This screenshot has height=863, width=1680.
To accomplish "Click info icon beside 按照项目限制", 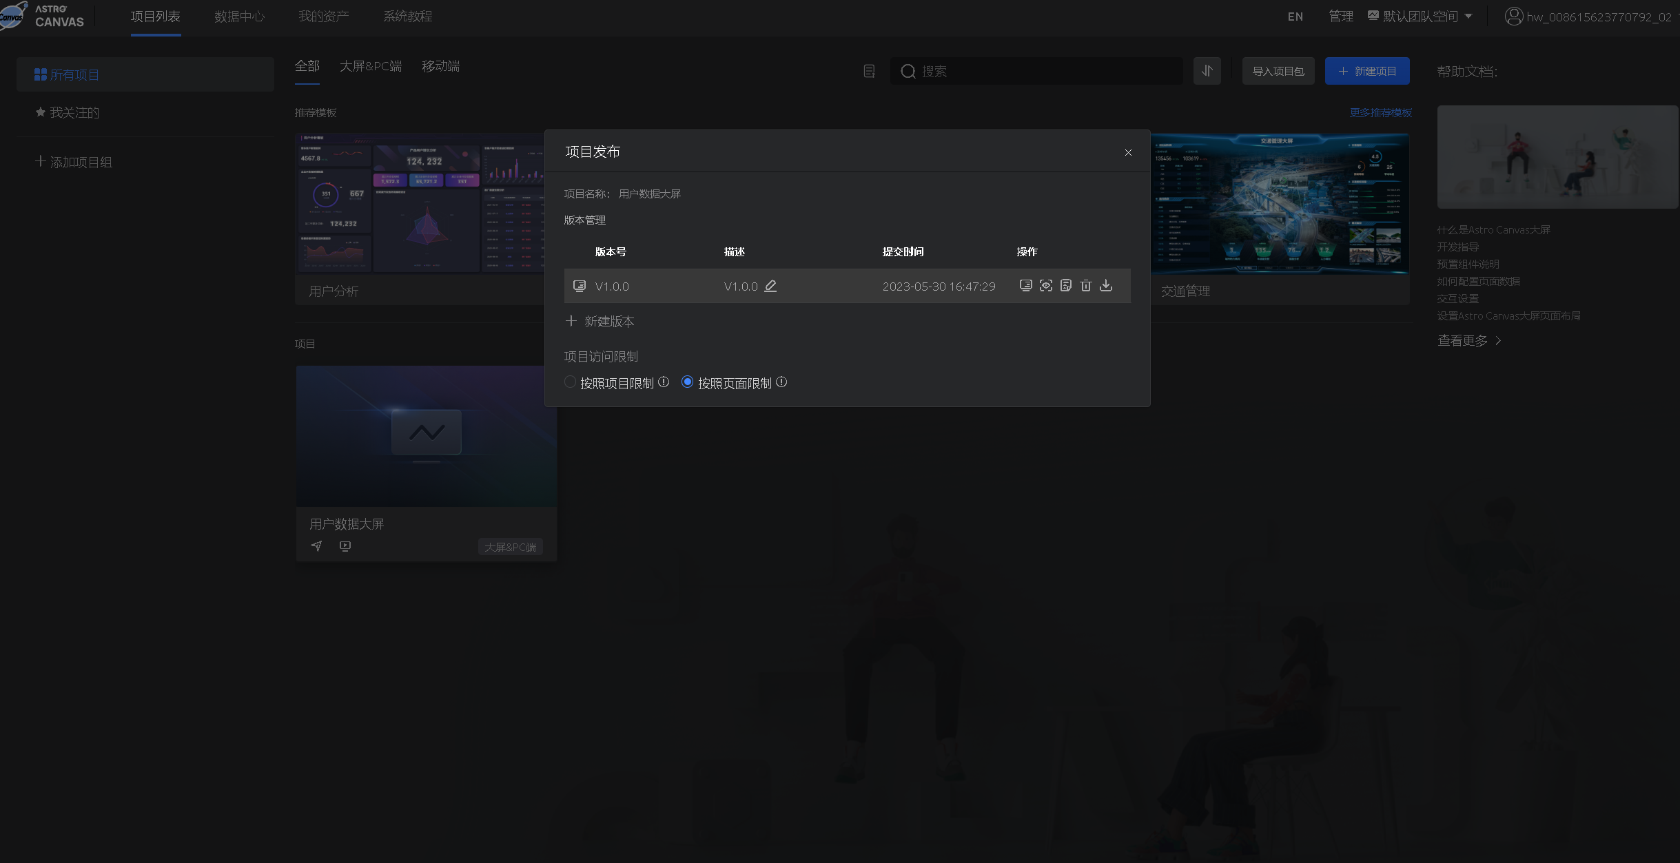I will [664, 382].
